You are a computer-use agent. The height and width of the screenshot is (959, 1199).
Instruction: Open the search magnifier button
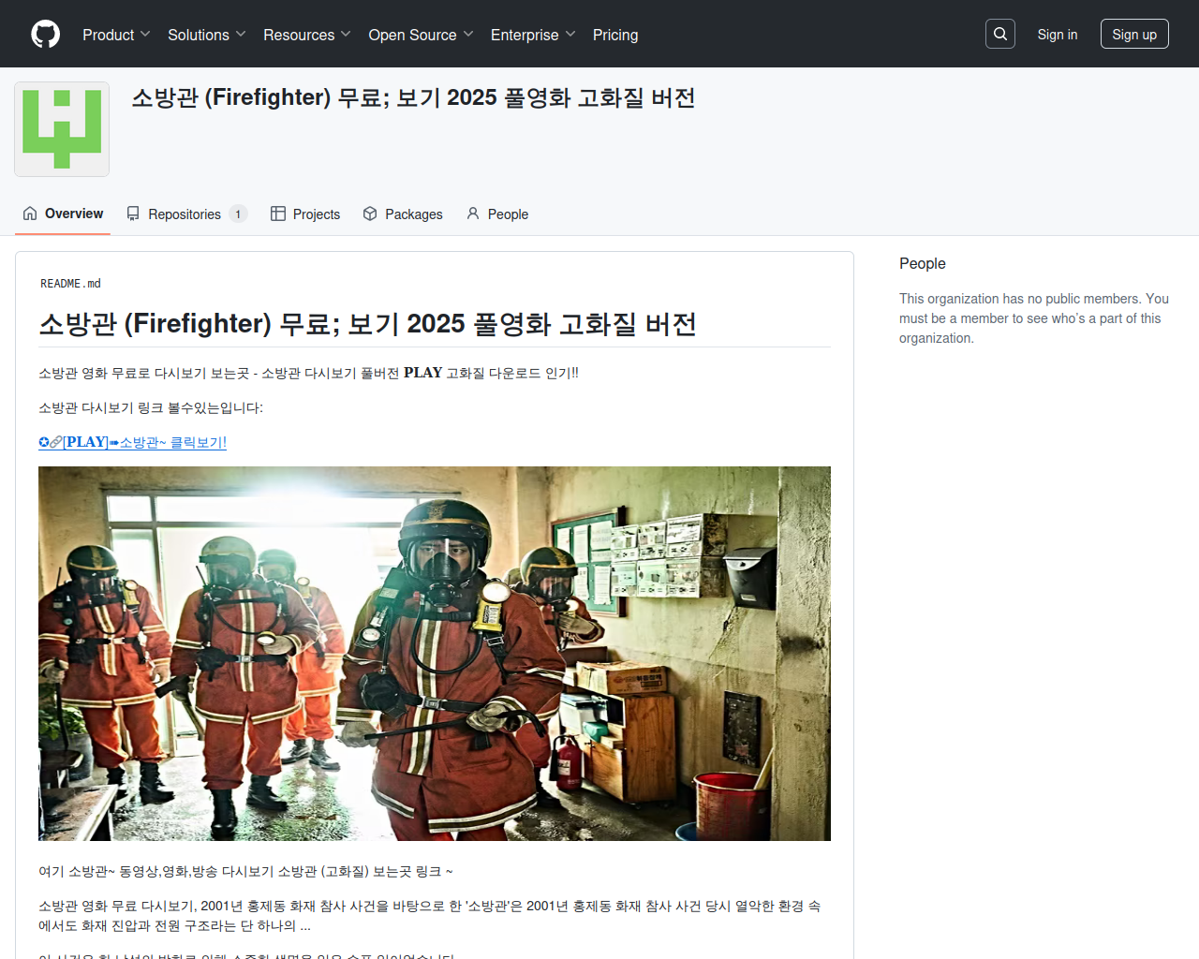click(1000, 34)
